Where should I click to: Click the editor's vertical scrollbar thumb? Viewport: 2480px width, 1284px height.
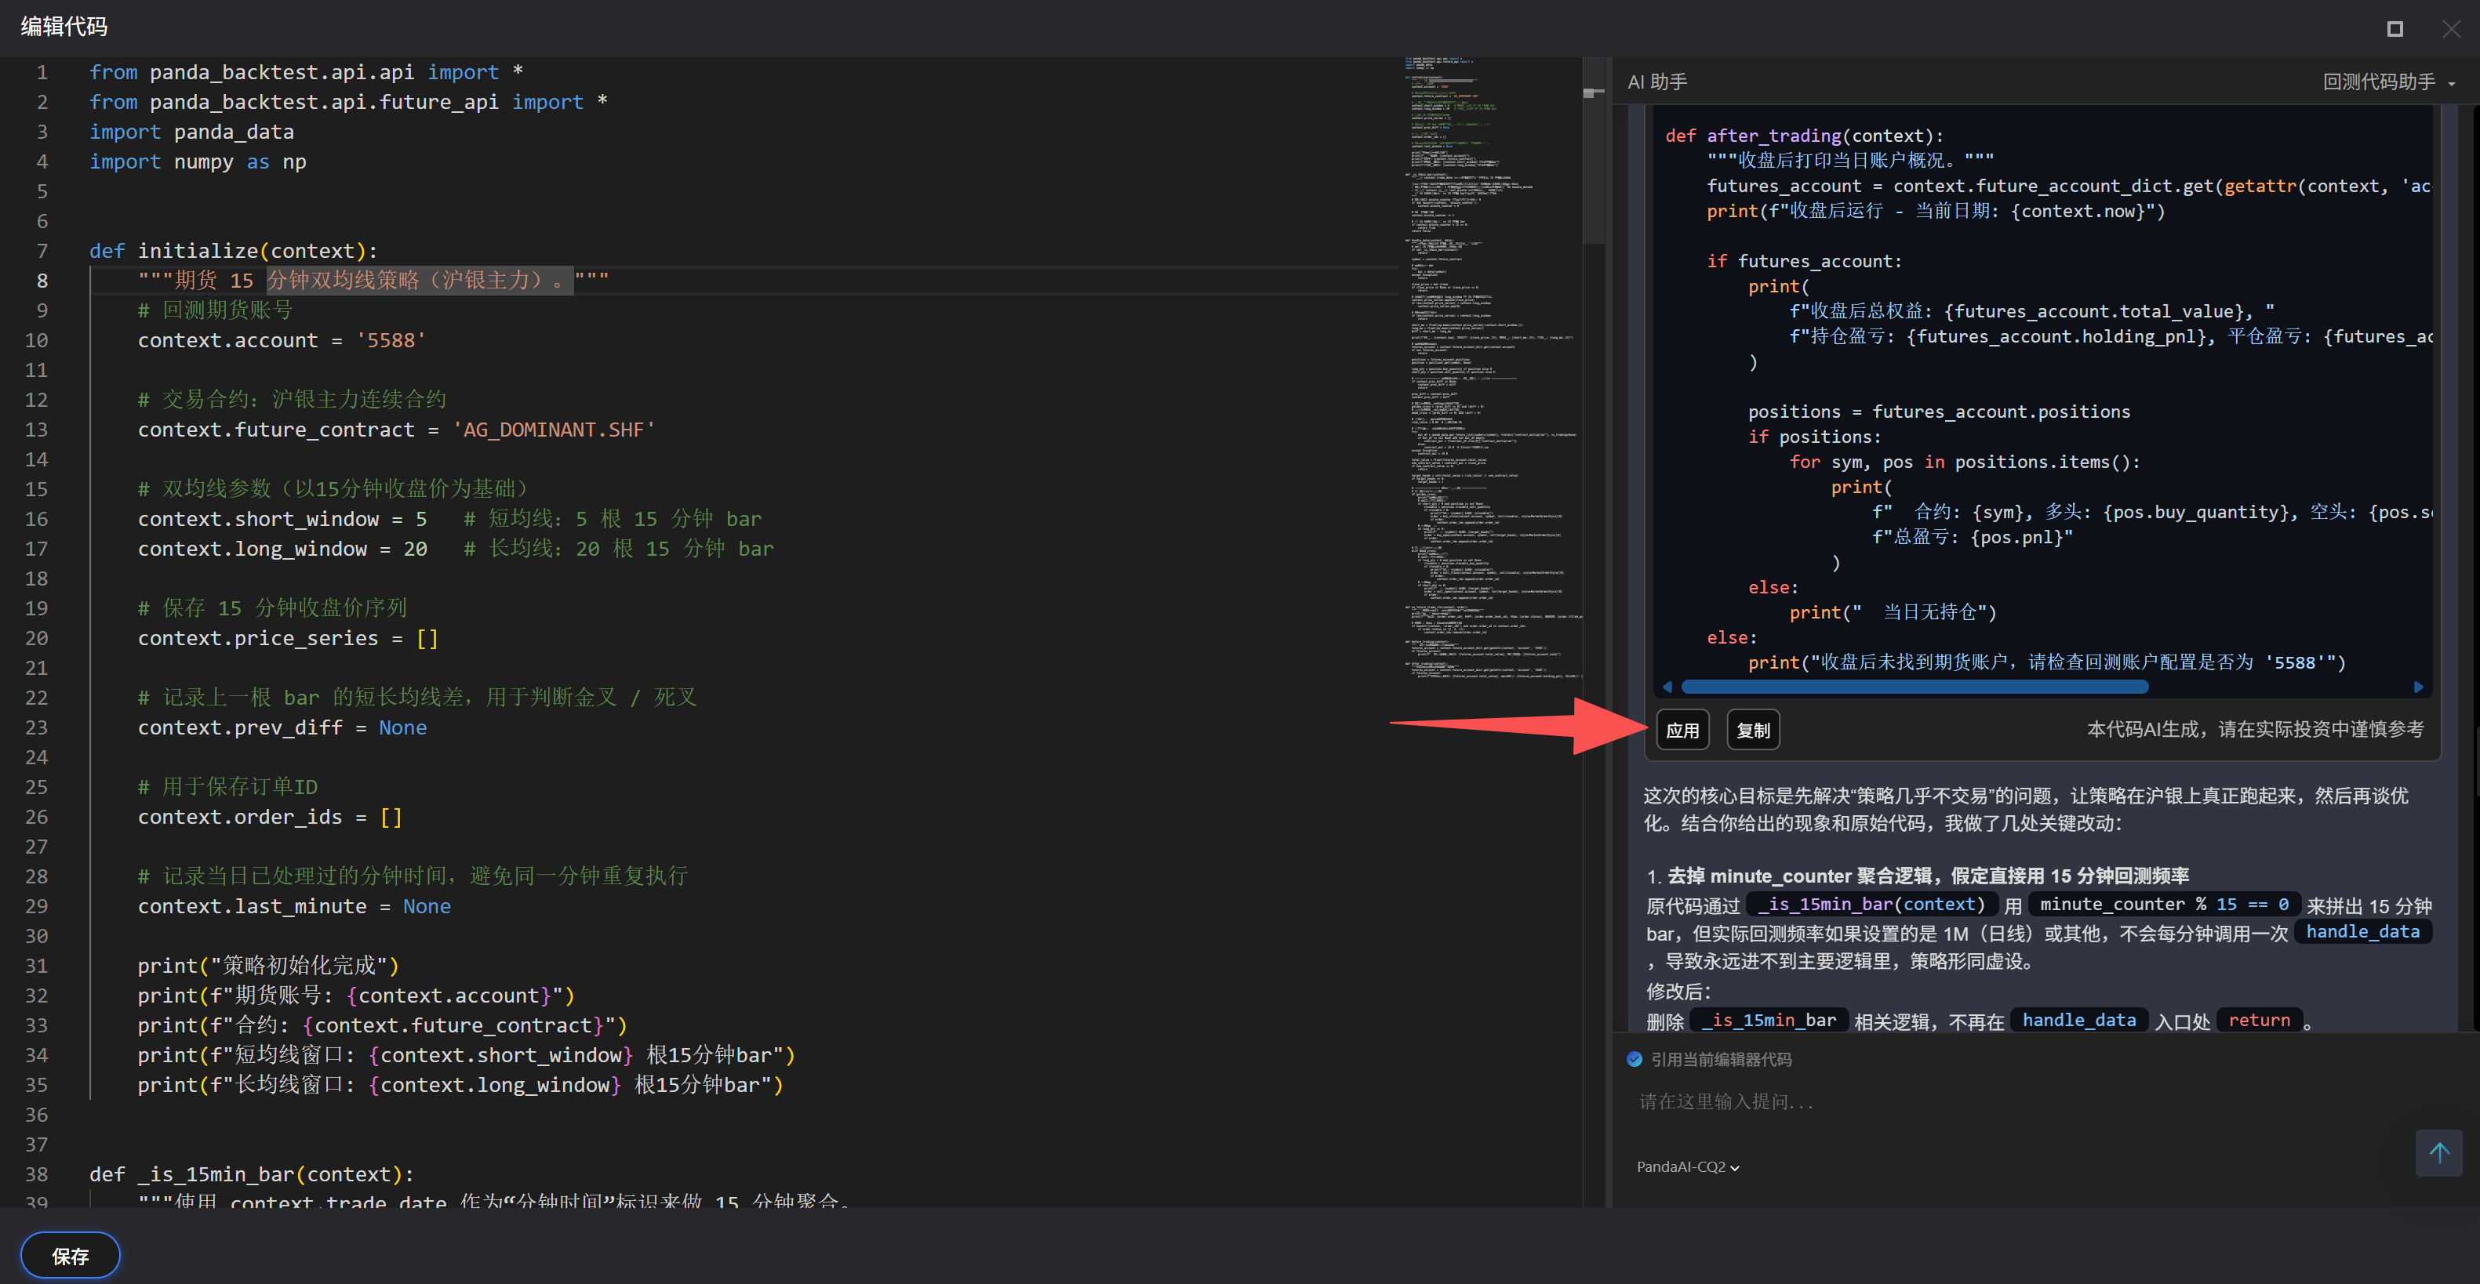1593,149
